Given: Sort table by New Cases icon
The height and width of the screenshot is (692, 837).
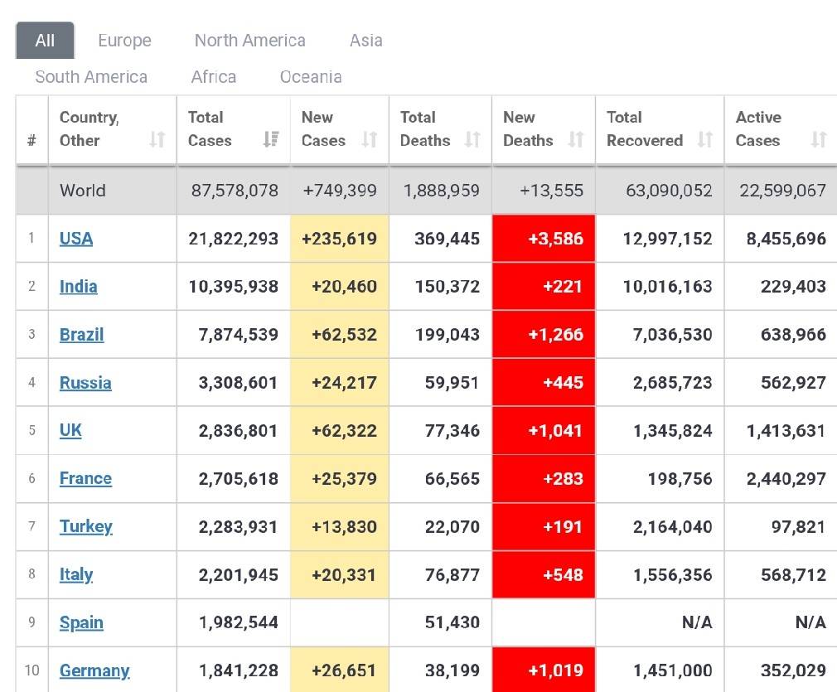Looking at the screenshot, I should click(370, 140).
